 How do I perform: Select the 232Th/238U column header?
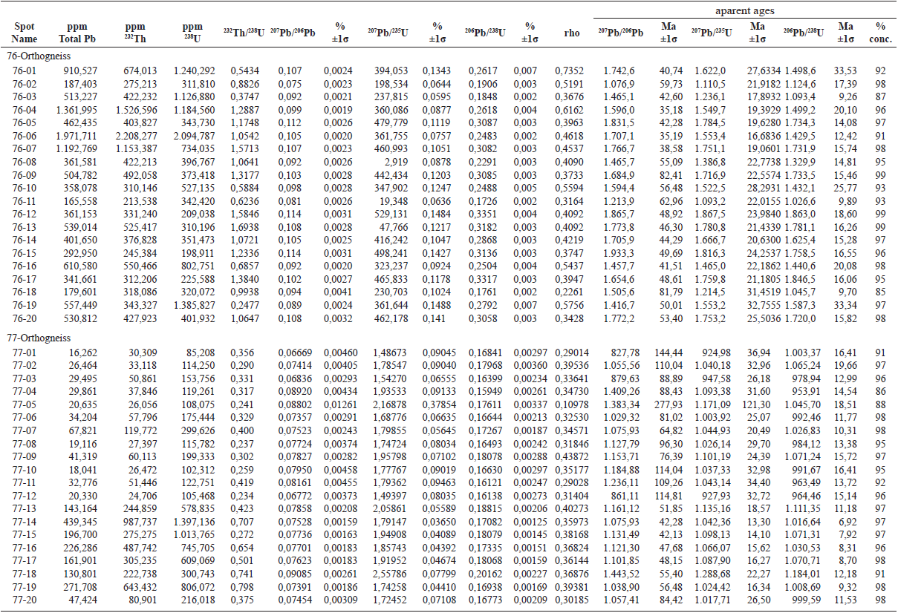241,32
